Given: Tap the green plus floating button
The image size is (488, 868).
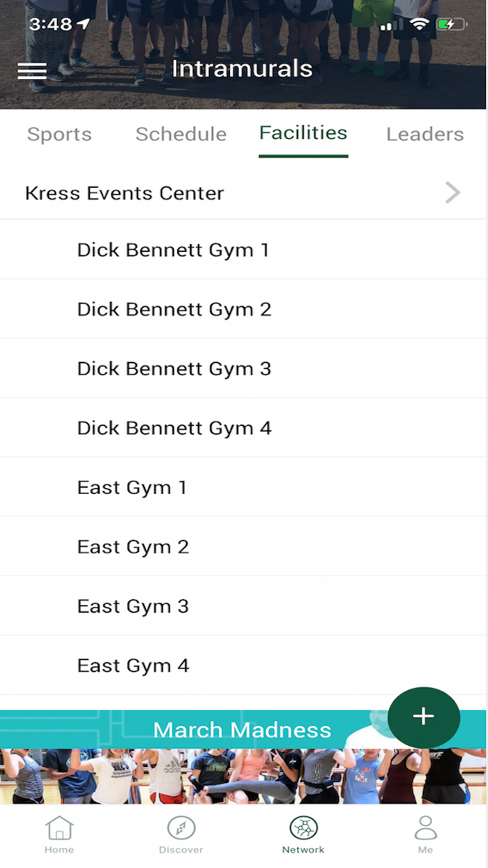Looking at the screenshot, I should tap(423, 717).
